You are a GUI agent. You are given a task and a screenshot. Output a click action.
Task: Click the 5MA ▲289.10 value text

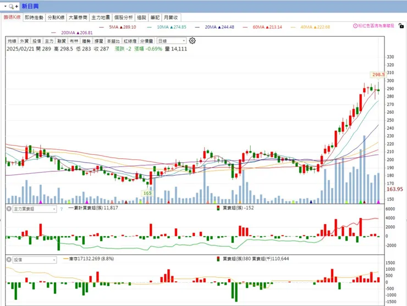pyautogui.click(x=123, y=27)
